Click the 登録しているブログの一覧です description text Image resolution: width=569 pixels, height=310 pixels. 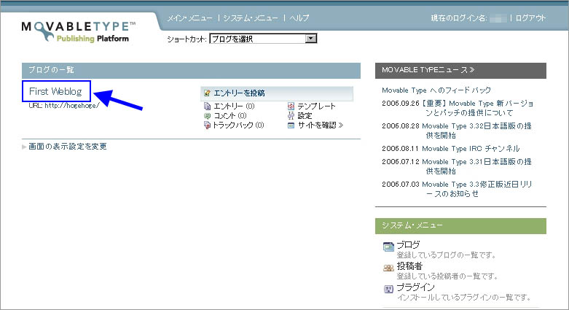pyautogui.click(x=447, y=255)
